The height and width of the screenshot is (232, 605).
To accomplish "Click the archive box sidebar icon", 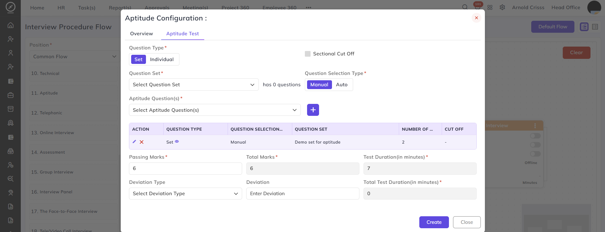I will tap(10, 109).
